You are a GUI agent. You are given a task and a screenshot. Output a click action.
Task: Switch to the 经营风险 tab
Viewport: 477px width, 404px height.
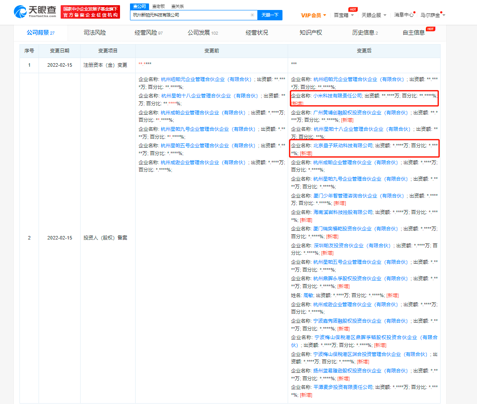click(x=149, y=33)
